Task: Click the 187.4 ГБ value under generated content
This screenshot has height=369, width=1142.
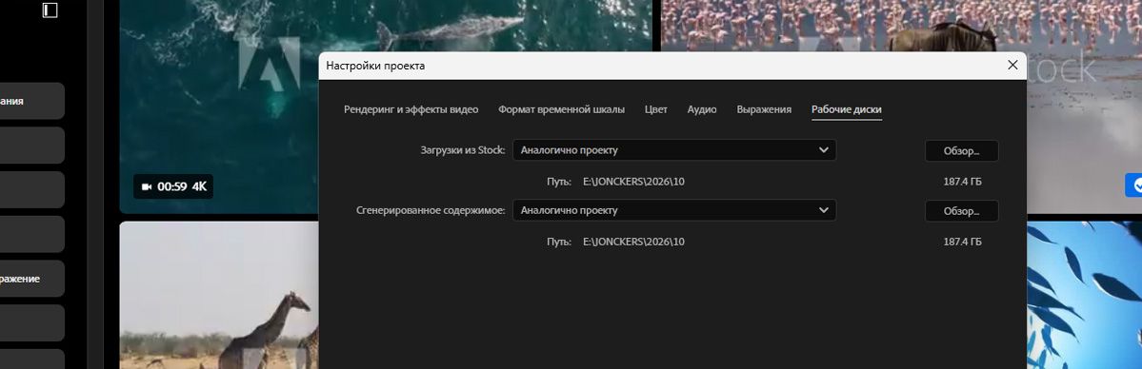Action: coord(962,242)
